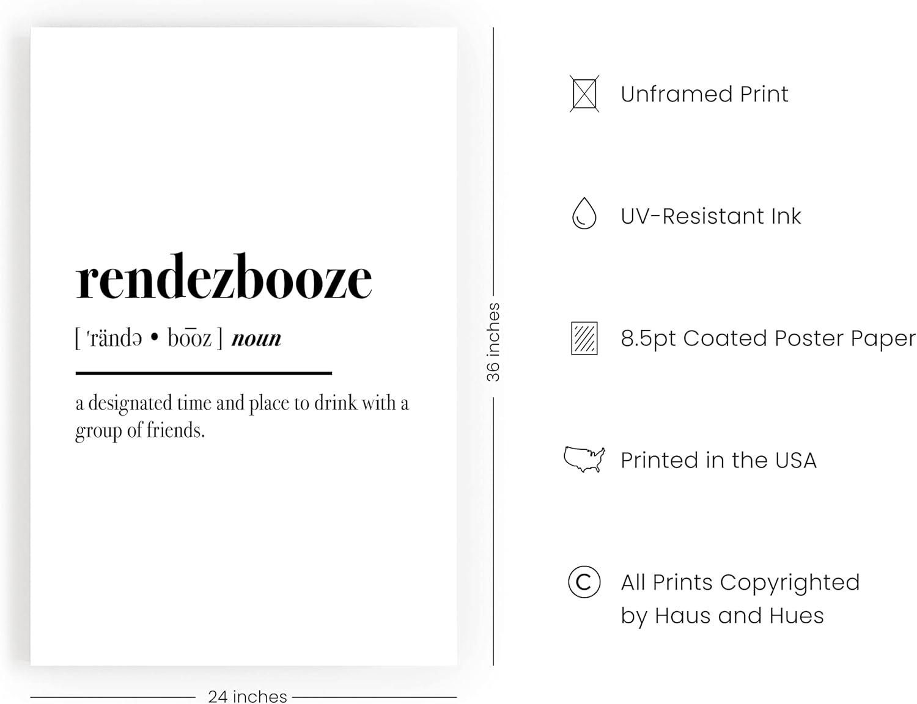Click the "Printed in the USA" text

718,460
